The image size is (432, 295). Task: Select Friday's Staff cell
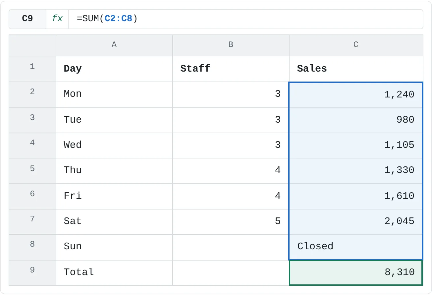[231, 196]
